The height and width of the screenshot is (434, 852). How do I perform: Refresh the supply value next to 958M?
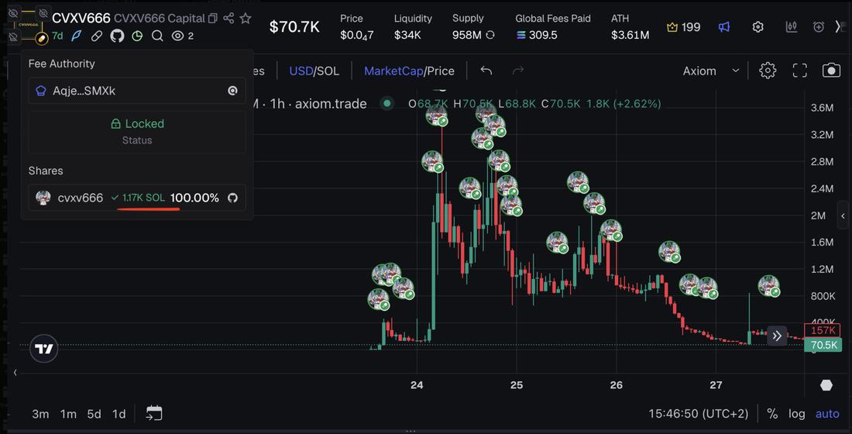[x=490, y=35]
